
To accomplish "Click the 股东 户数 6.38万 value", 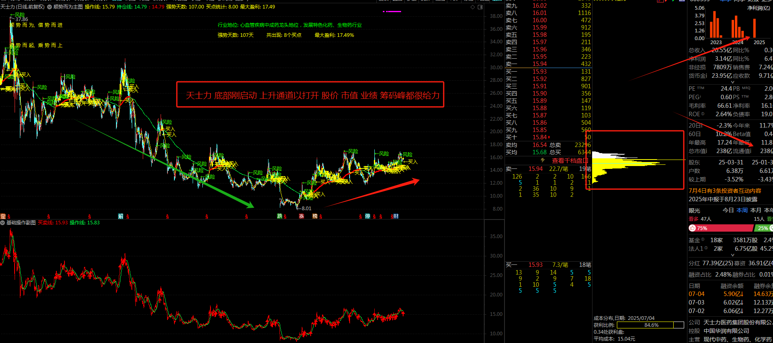I will click(734, 171).
